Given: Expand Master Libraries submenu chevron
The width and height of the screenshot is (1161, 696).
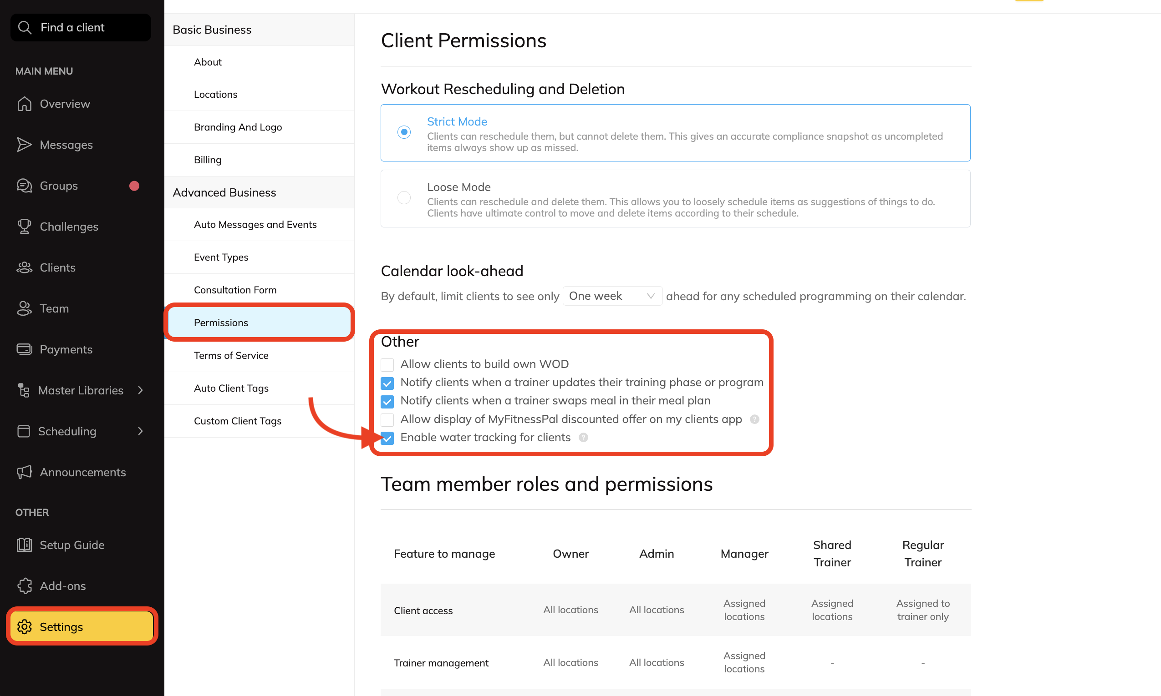Looking at the screenshot, I should 140,390.
